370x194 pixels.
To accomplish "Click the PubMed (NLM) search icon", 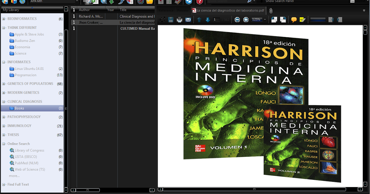I will (x=12, y=163).
